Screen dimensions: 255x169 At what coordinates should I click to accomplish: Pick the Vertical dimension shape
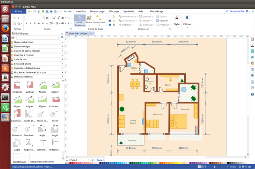(30, 87)
